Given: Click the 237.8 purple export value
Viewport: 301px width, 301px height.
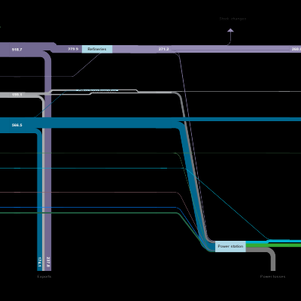Looking at the screenshot, I should (48, 262).
